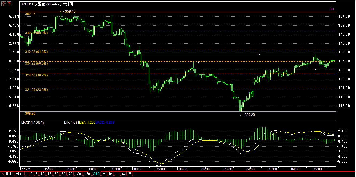Select the 15 minute period tab
The height and width of the screenshot is (177, 356).
click(49, 174)
